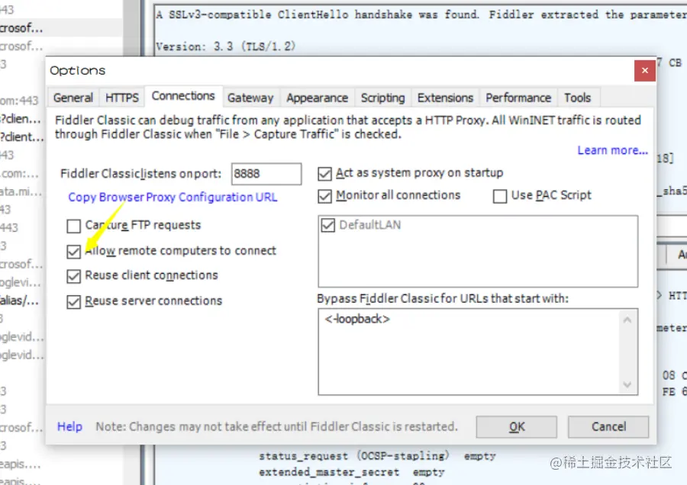Click Copy Browser Proxy Configuration URL link
687x485 pixels.
(x=173, y=197)
